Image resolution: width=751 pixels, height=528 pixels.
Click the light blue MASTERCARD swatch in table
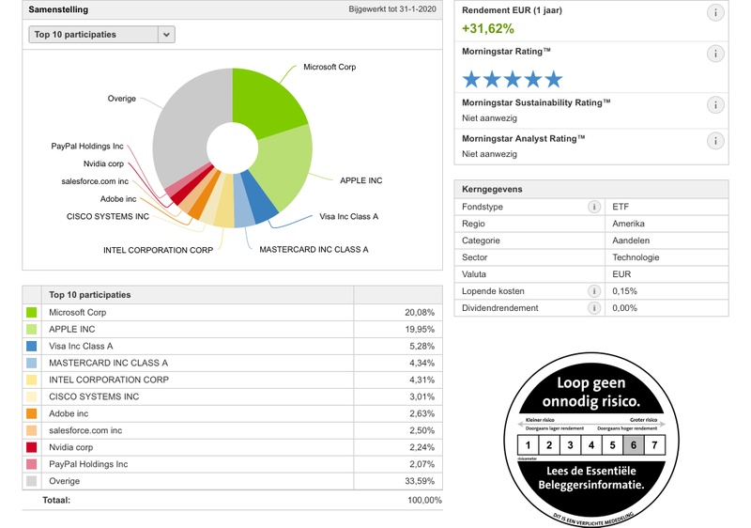coord(32,363)
